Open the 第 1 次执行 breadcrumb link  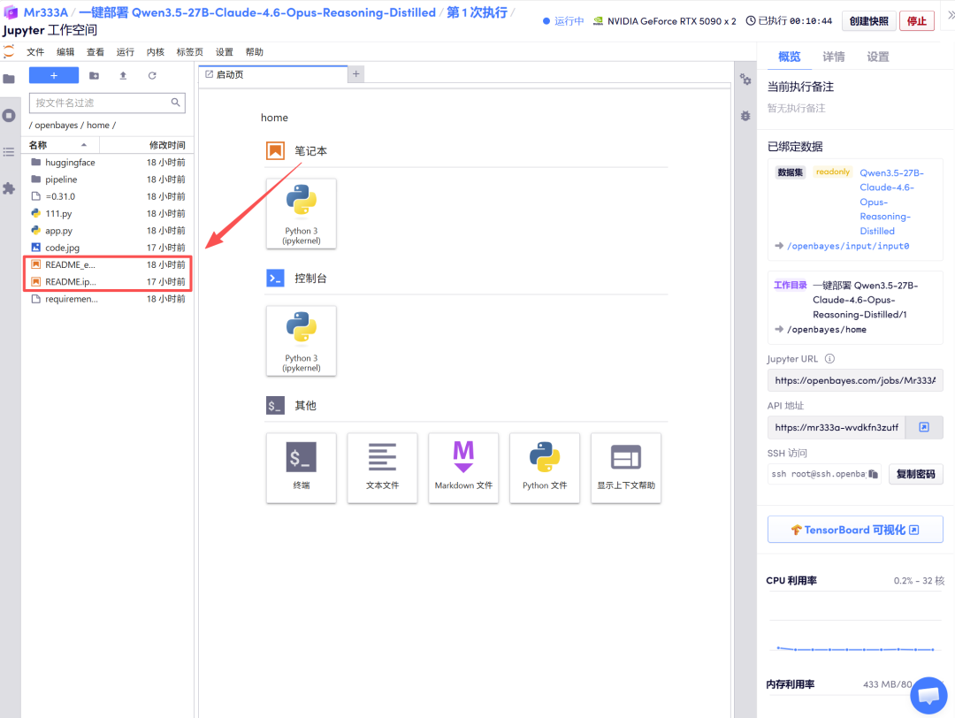pyautogui.click(x=477, y=12)
